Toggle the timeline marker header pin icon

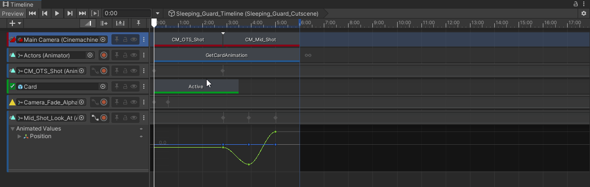138,23
